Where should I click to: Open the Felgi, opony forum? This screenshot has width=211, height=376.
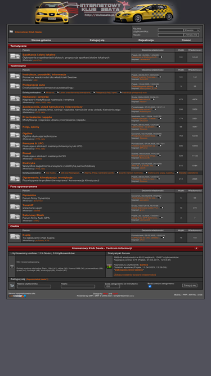31,127
